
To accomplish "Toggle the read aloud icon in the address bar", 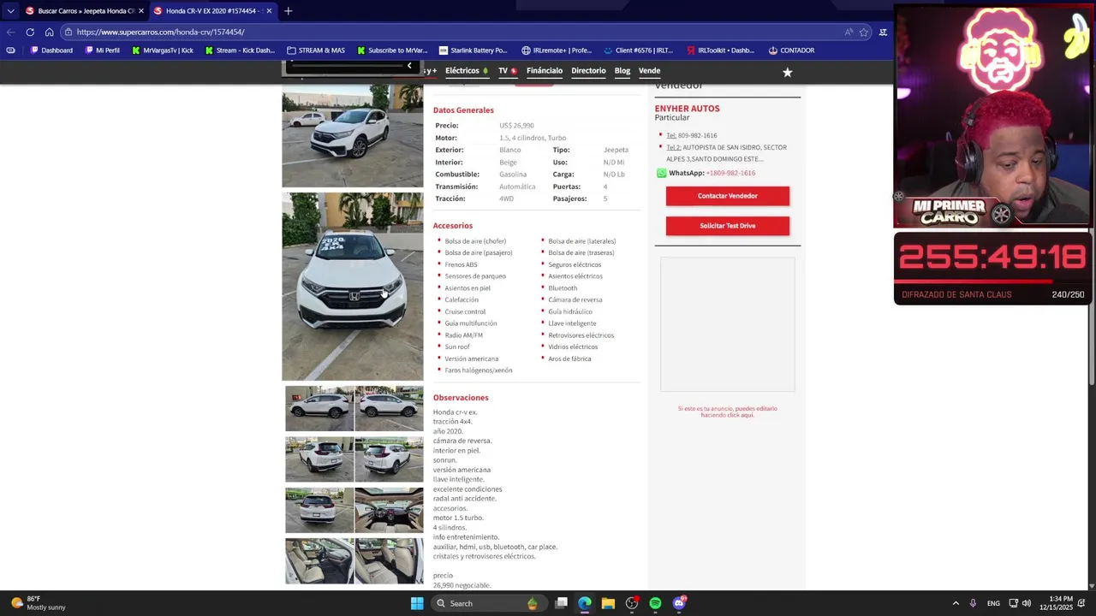I will pos(849,32).
